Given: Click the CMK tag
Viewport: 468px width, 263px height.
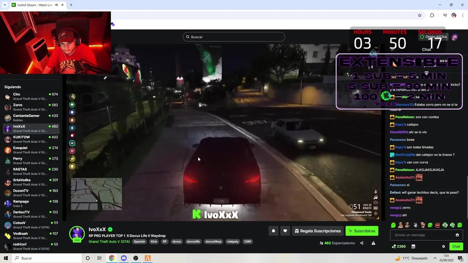Looking at the screenshot, I should click(248, 241).
